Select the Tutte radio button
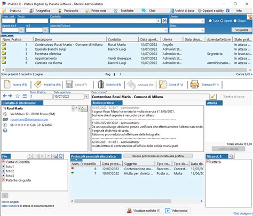Viewport: 253px width, 216px height. click(210, 21)
